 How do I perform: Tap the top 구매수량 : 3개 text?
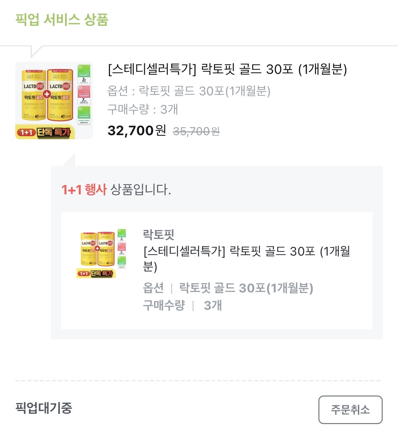click(143, 109)
